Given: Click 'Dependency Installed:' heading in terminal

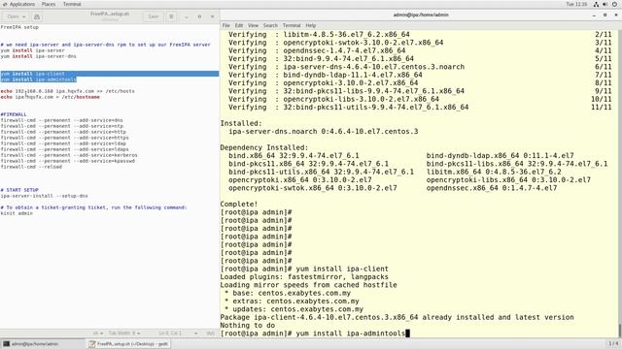Looking at the screenshot, I should (264, 147).
